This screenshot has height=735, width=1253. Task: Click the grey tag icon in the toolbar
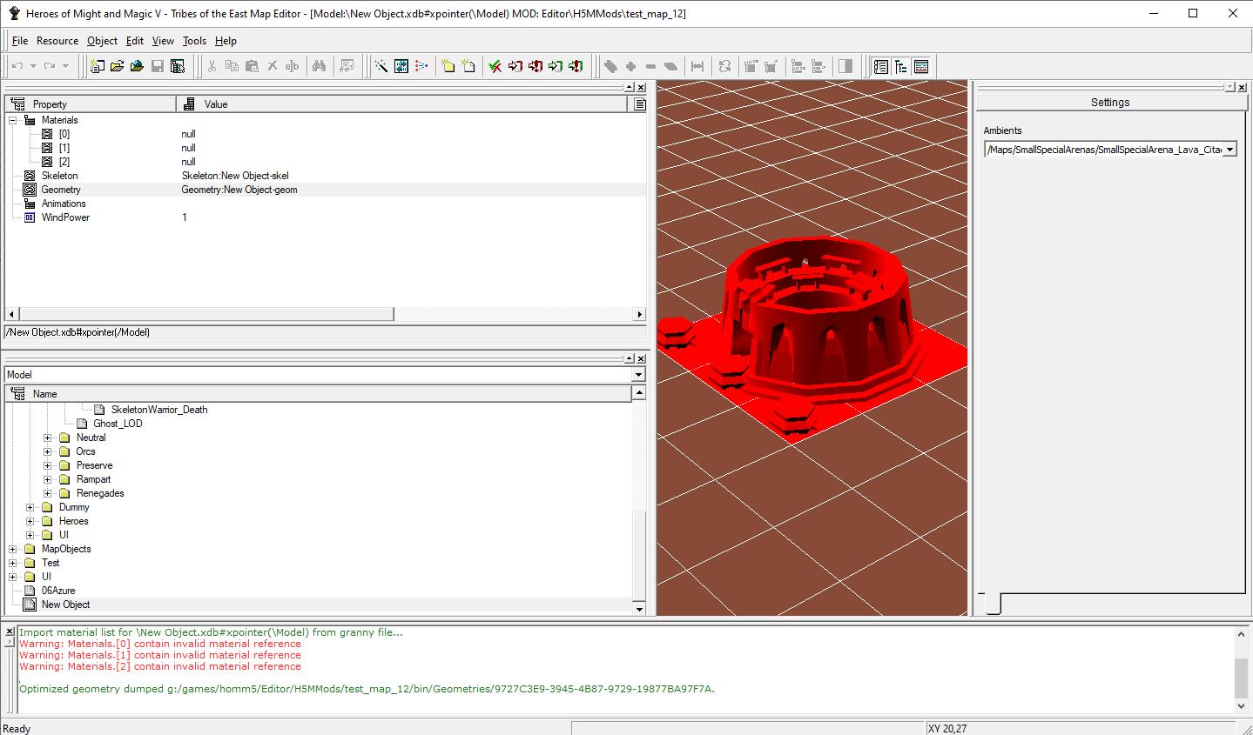[610, 66]
